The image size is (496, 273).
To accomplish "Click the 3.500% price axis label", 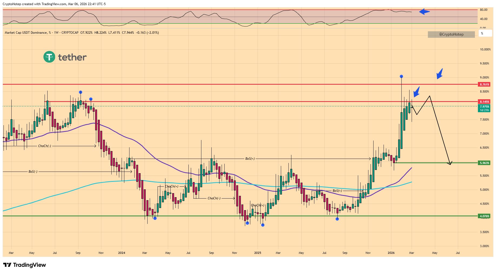I will (484, 232).
